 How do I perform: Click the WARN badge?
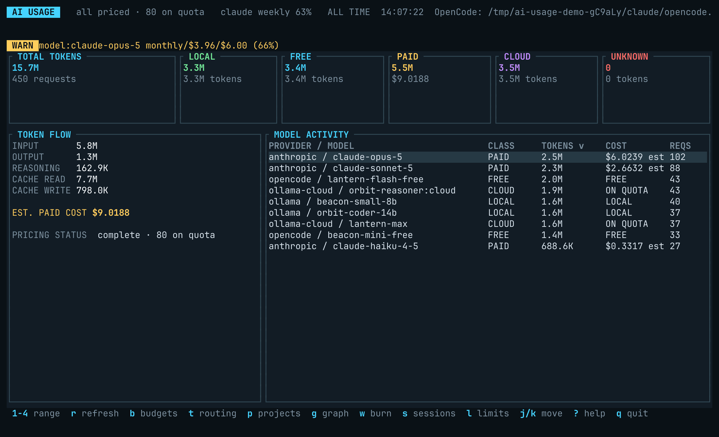tap(23, 46)
